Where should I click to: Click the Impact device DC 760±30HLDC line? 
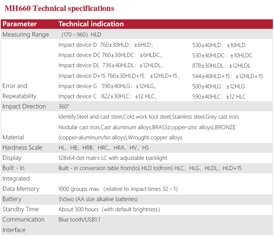[110, 55]
